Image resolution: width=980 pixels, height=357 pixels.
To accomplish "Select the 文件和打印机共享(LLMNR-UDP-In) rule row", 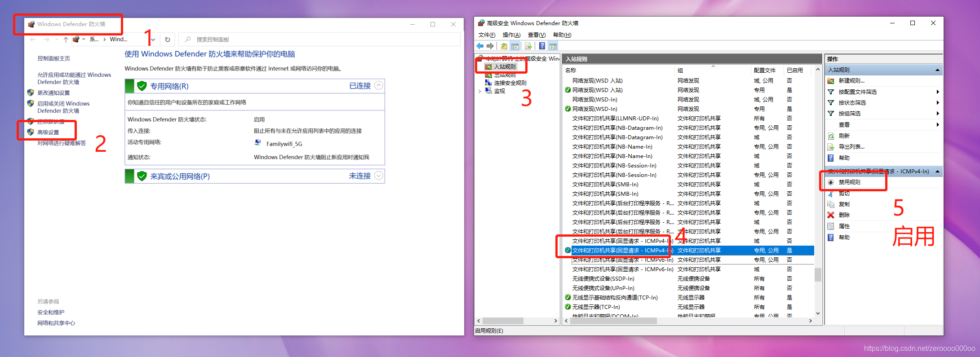I will [x=688, y=119].
